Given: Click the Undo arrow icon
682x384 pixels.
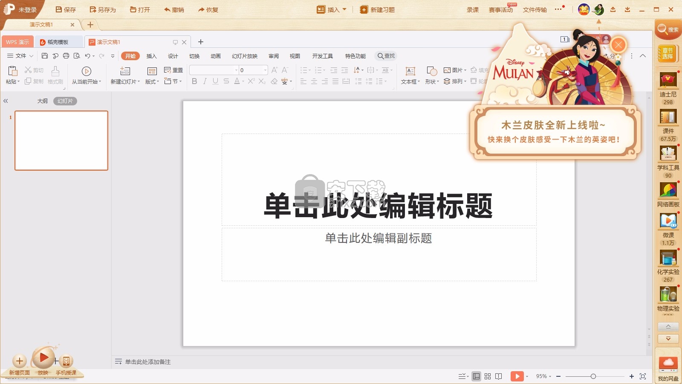Looking at the screenshot, I should 87,56.
